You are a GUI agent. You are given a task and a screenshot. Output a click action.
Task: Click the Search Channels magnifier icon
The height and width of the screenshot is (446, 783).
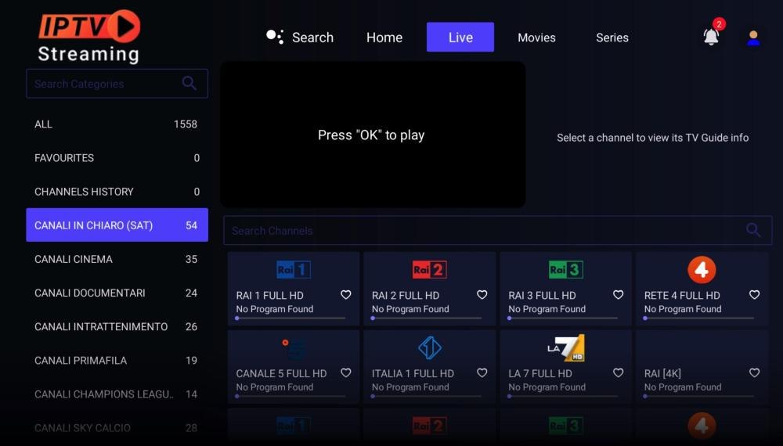[x=752, y=230]
